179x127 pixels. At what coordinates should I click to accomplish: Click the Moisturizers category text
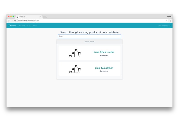point(104,55)
